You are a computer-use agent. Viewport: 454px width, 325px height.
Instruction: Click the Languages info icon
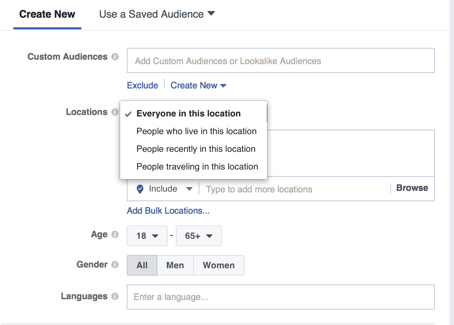point(115,297)
